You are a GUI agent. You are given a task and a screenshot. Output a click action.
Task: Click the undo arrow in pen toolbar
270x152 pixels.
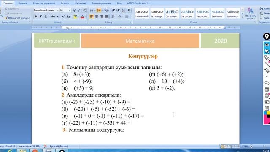point(267,83)
